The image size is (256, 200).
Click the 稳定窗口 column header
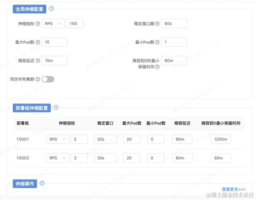point(105,123)
